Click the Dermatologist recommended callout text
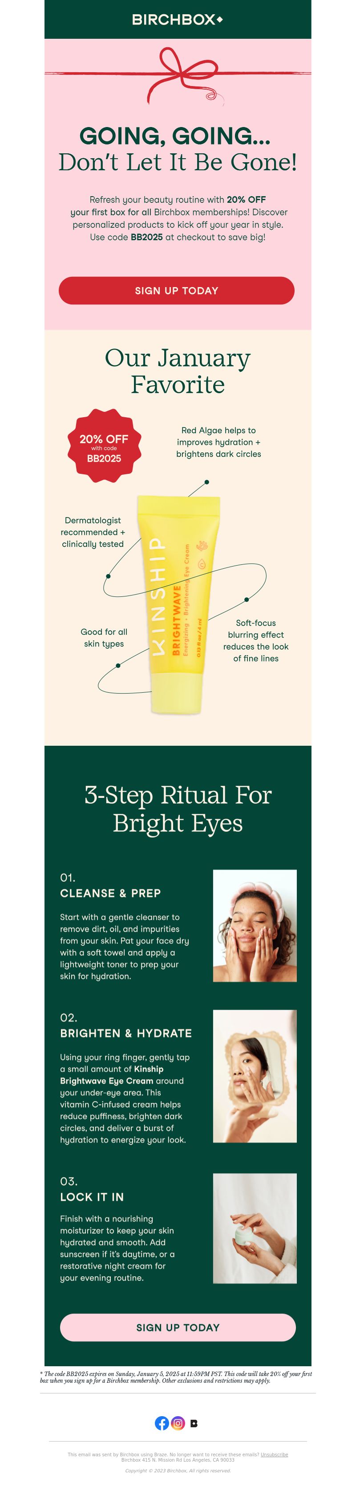This screenshot has width=356, height=1512. point(93,532)
